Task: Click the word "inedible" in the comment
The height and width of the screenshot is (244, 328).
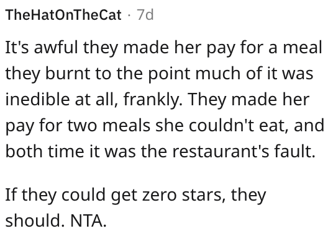Action: tap(37, 99)
